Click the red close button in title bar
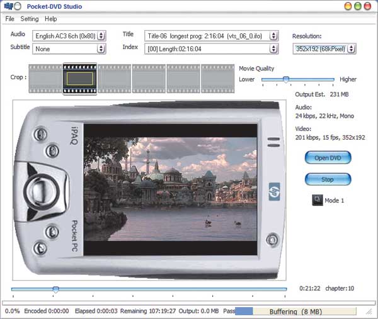378x319 pixels. (x=367, y=6)
